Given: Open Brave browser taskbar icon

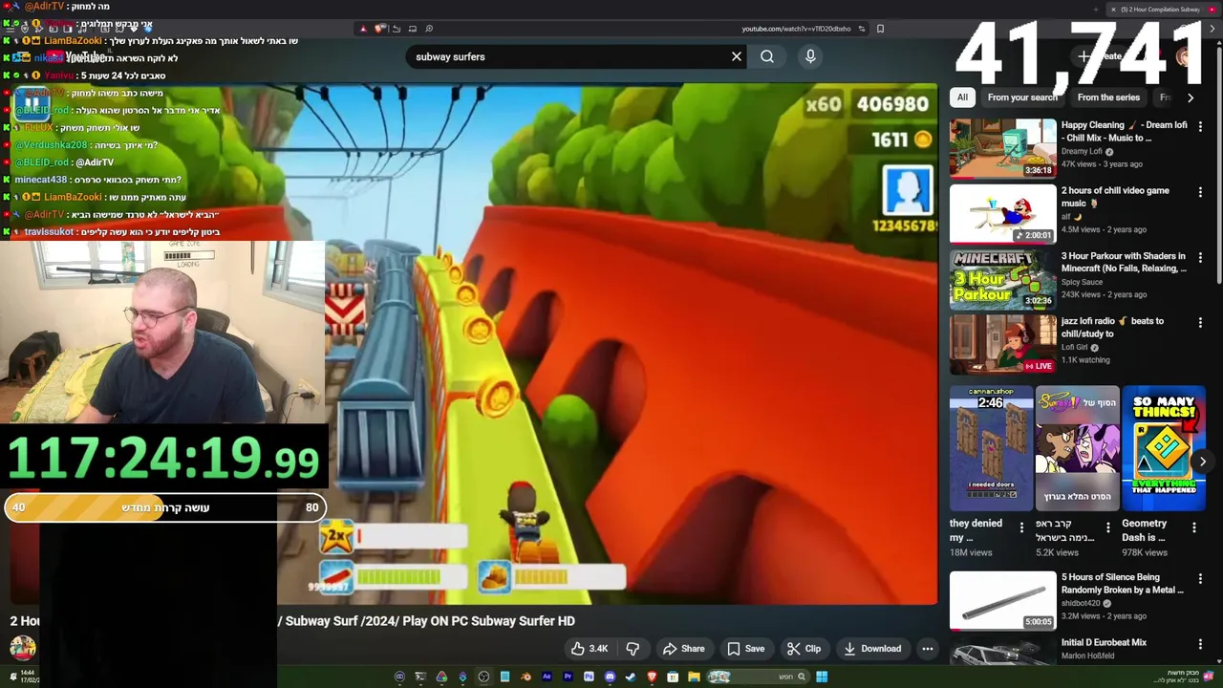Looking at the screenshot, I should [x=652, y=677].
